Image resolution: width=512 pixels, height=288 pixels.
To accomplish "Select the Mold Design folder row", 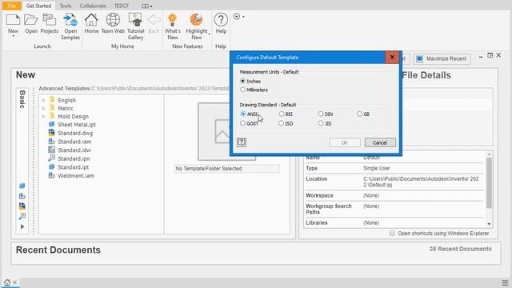I will tap(69, 116).
